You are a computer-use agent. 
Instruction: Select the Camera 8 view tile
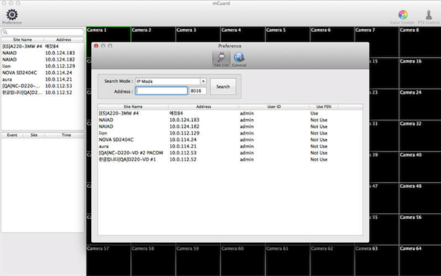(x=420, y=42)
